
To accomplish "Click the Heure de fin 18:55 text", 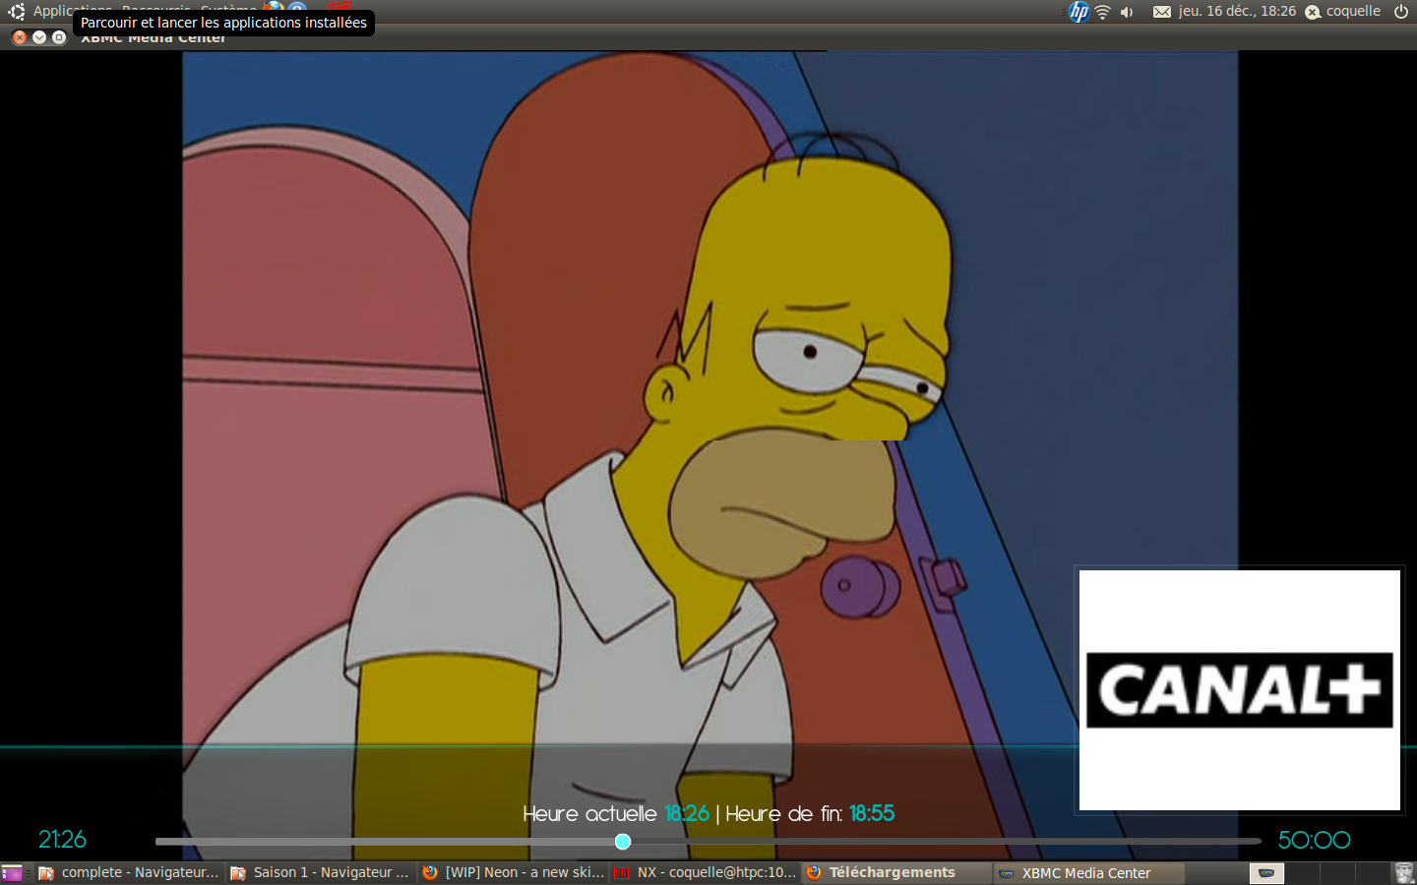I will [x=810, y=814].
